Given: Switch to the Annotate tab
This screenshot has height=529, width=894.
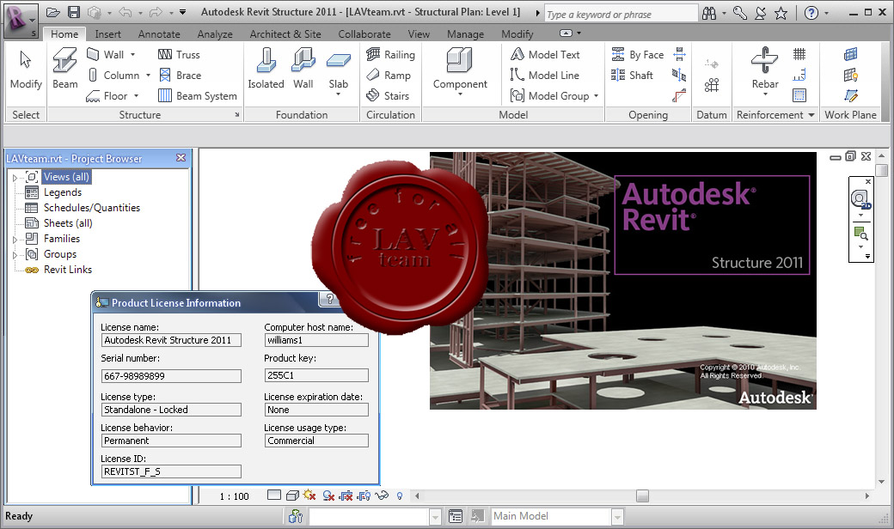Looking at the screenshot, I should coord(159,34).
